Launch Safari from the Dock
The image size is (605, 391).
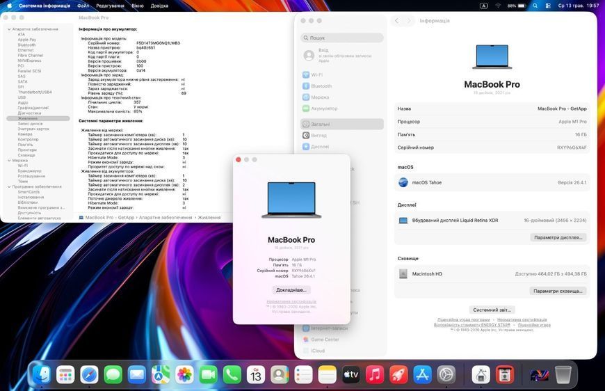coord(89,374)
